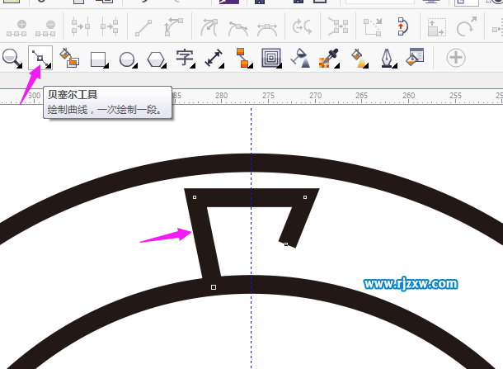Select the Connector tool with orange squares
Image resolution: width=503 pixels, height=369 pixels.
pos(243,58)
